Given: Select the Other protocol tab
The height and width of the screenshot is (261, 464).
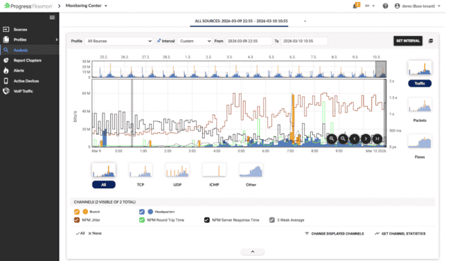Looking at the screenshot, I should pos(251,185).
